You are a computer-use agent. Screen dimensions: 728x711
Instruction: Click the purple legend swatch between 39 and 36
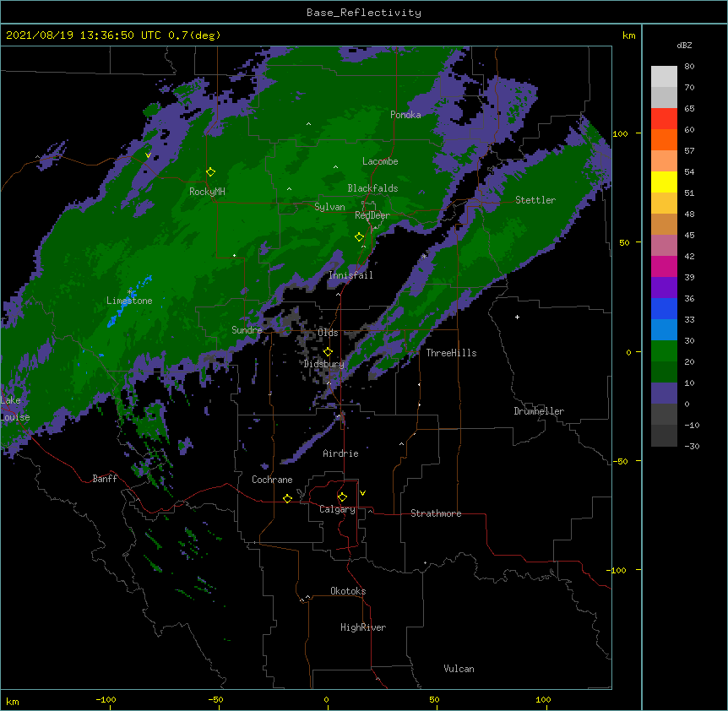coord(664,288)
